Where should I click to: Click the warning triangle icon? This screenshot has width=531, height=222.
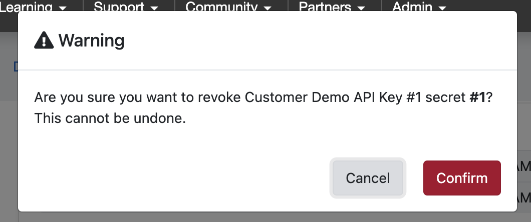(44, 40)
